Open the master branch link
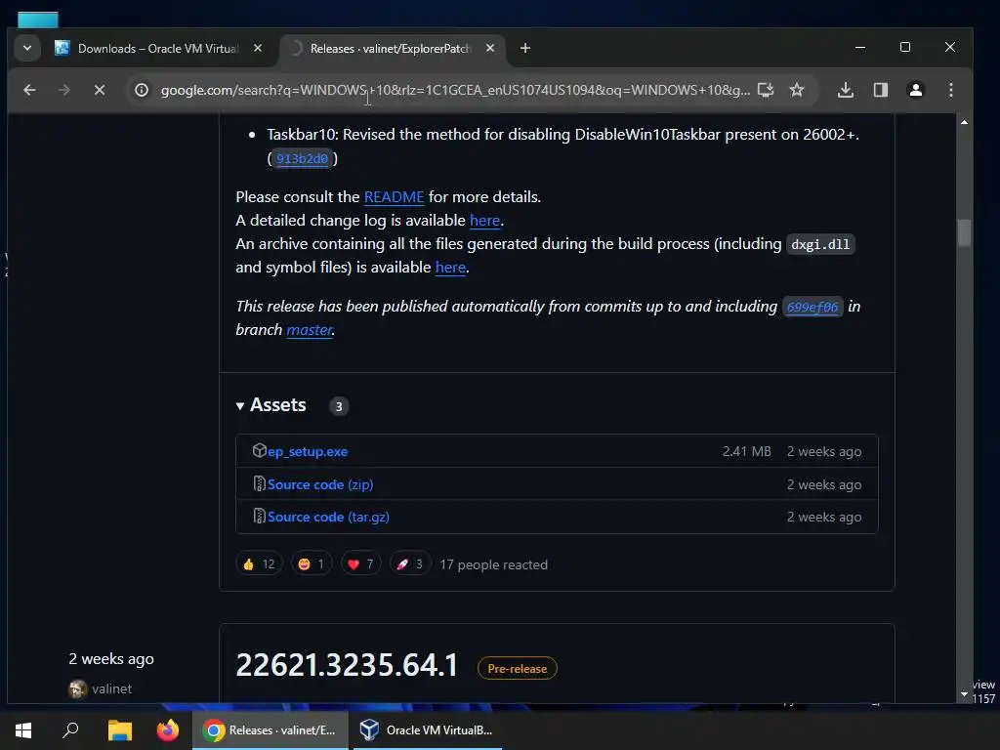The width and height of the screenshot is (1000, 750). click(x=310, y=330)
